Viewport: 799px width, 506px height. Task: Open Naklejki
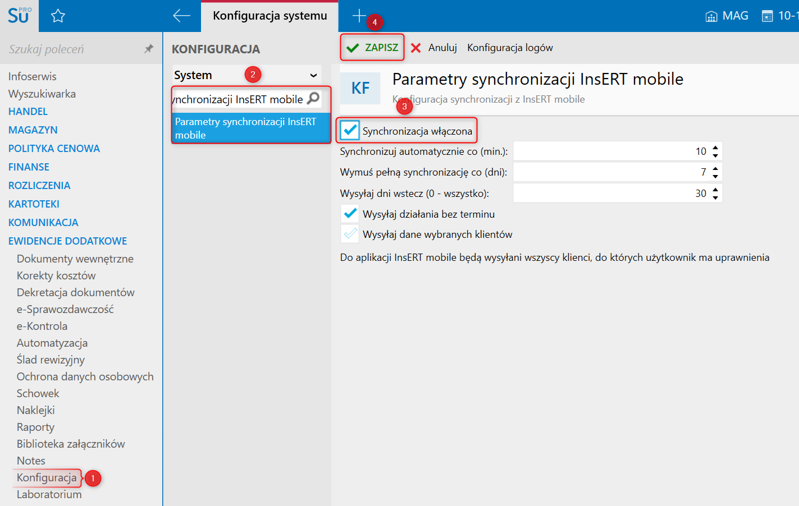tap(36, 410)
